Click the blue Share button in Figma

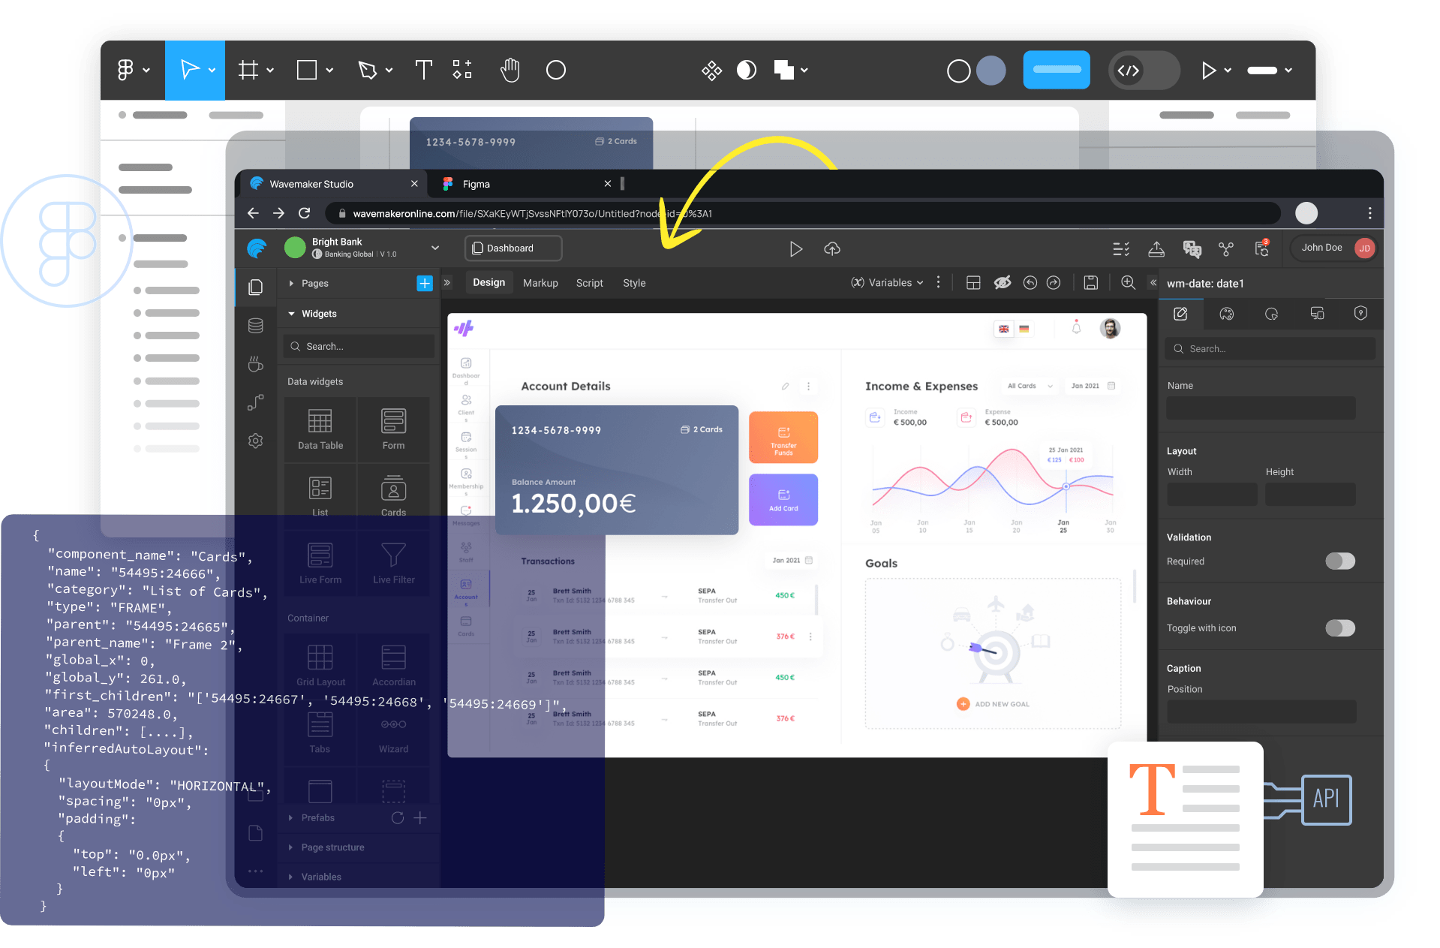pos(1057,70)
